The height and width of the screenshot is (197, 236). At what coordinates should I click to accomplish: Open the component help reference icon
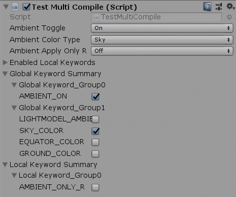tap(207, 7)
